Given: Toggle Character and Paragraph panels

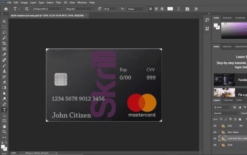Looking at the screenshot, I should (187, 9).
